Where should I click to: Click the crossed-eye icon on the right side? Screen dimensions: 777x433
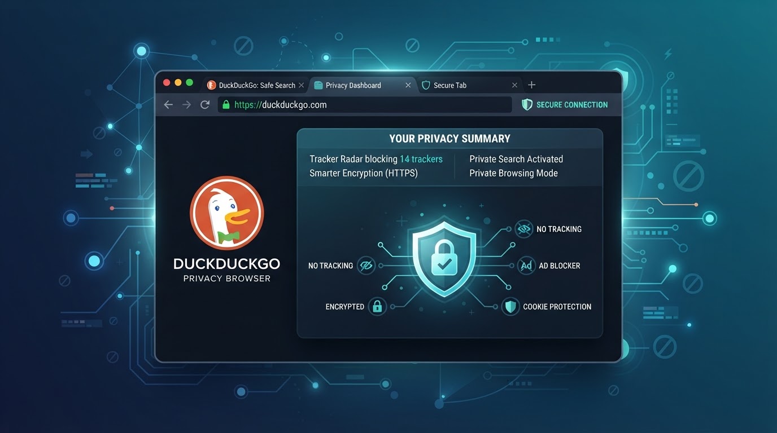pos(524,229)
